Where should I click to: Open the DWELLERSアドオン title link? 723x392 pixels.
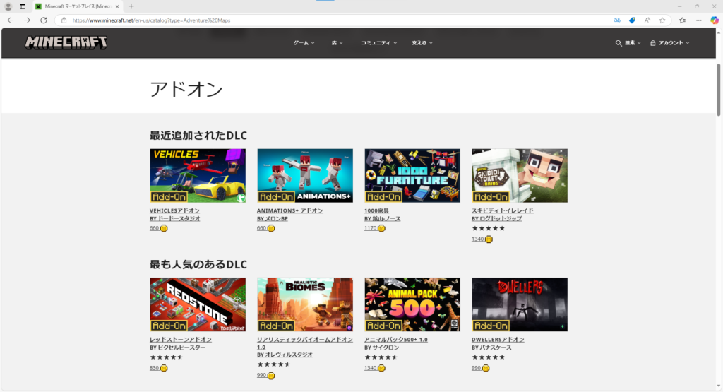498,340
